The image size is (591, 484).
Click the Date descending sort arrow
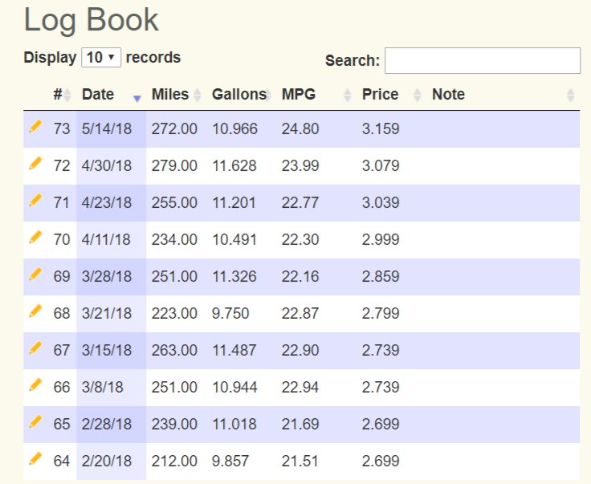[x=137, y=98]
